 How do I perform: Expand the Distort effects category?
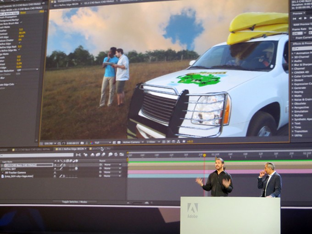293,80
